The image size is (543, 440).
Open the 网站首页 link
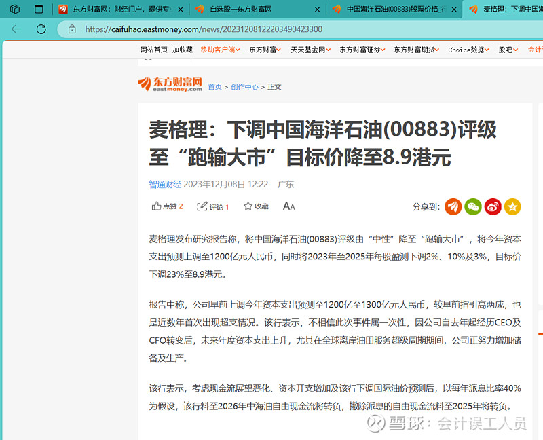click(153, 50)
